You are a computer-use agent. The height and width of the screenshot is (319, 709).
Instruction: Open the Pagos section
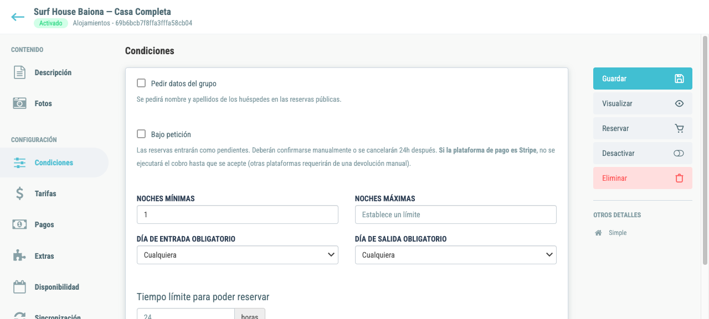(54, 224)
